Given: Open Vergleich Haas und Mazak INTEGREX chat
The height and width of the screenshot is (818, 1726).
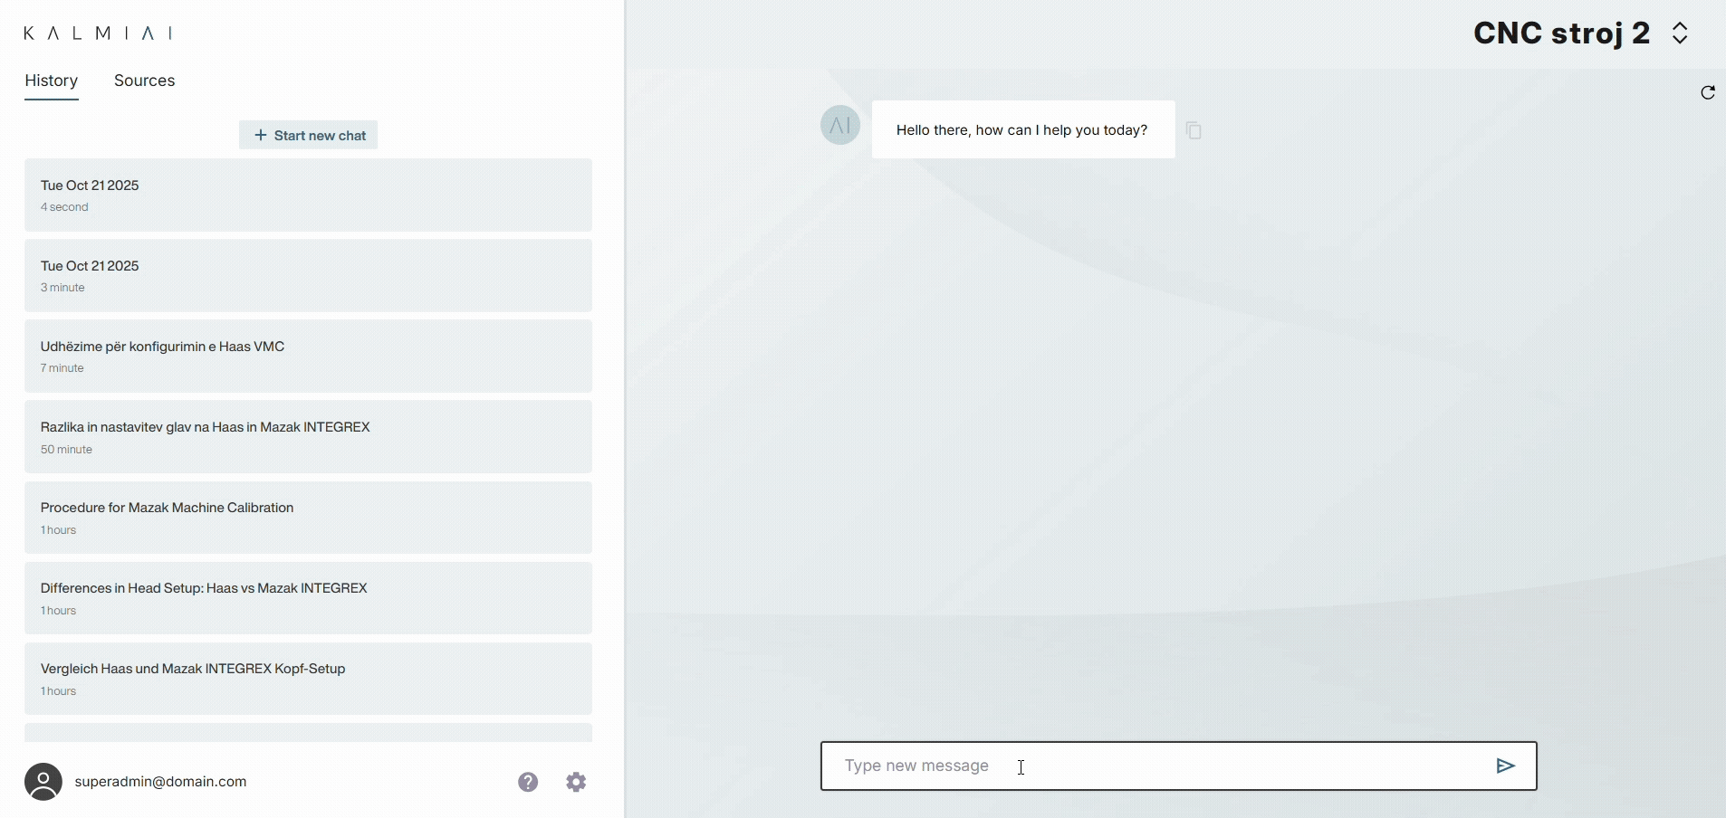Looking at the screenshot, I should pos(308,678).
